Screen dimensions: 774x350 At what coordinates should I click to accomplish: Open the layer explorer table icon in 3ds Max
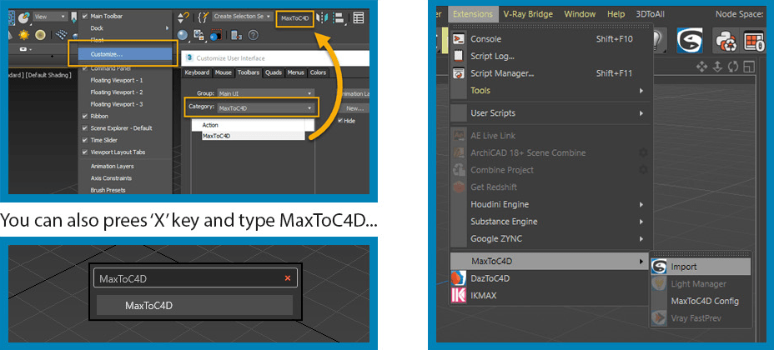359,17
